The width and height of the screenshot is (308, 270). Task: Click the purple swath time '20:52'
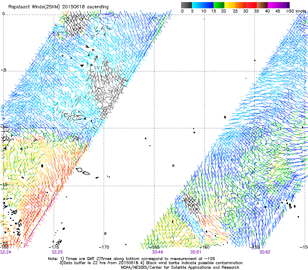click(x=265, y=252)
